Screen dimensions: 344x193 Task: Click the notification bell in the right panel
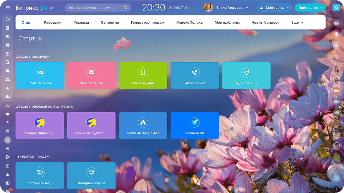336,34
